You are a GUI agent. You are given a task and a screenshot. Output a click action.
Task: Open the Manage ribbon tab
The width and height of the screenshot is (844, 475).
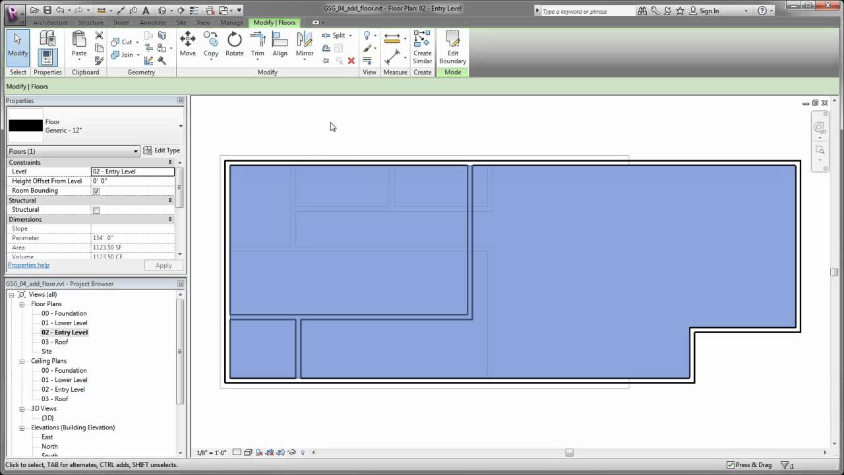[231, 22]
